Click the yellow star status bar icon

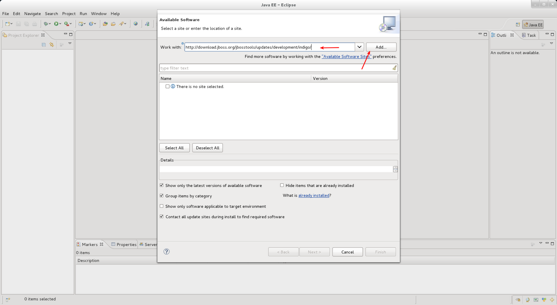(x=552, y=299)
